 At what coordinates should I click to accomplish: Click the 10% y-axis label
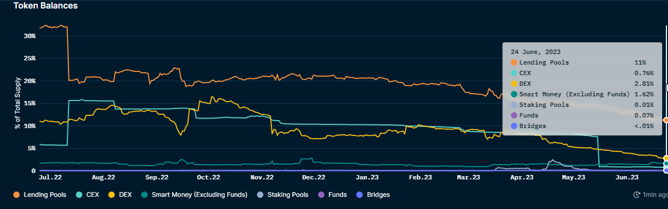tap(29, 126)
